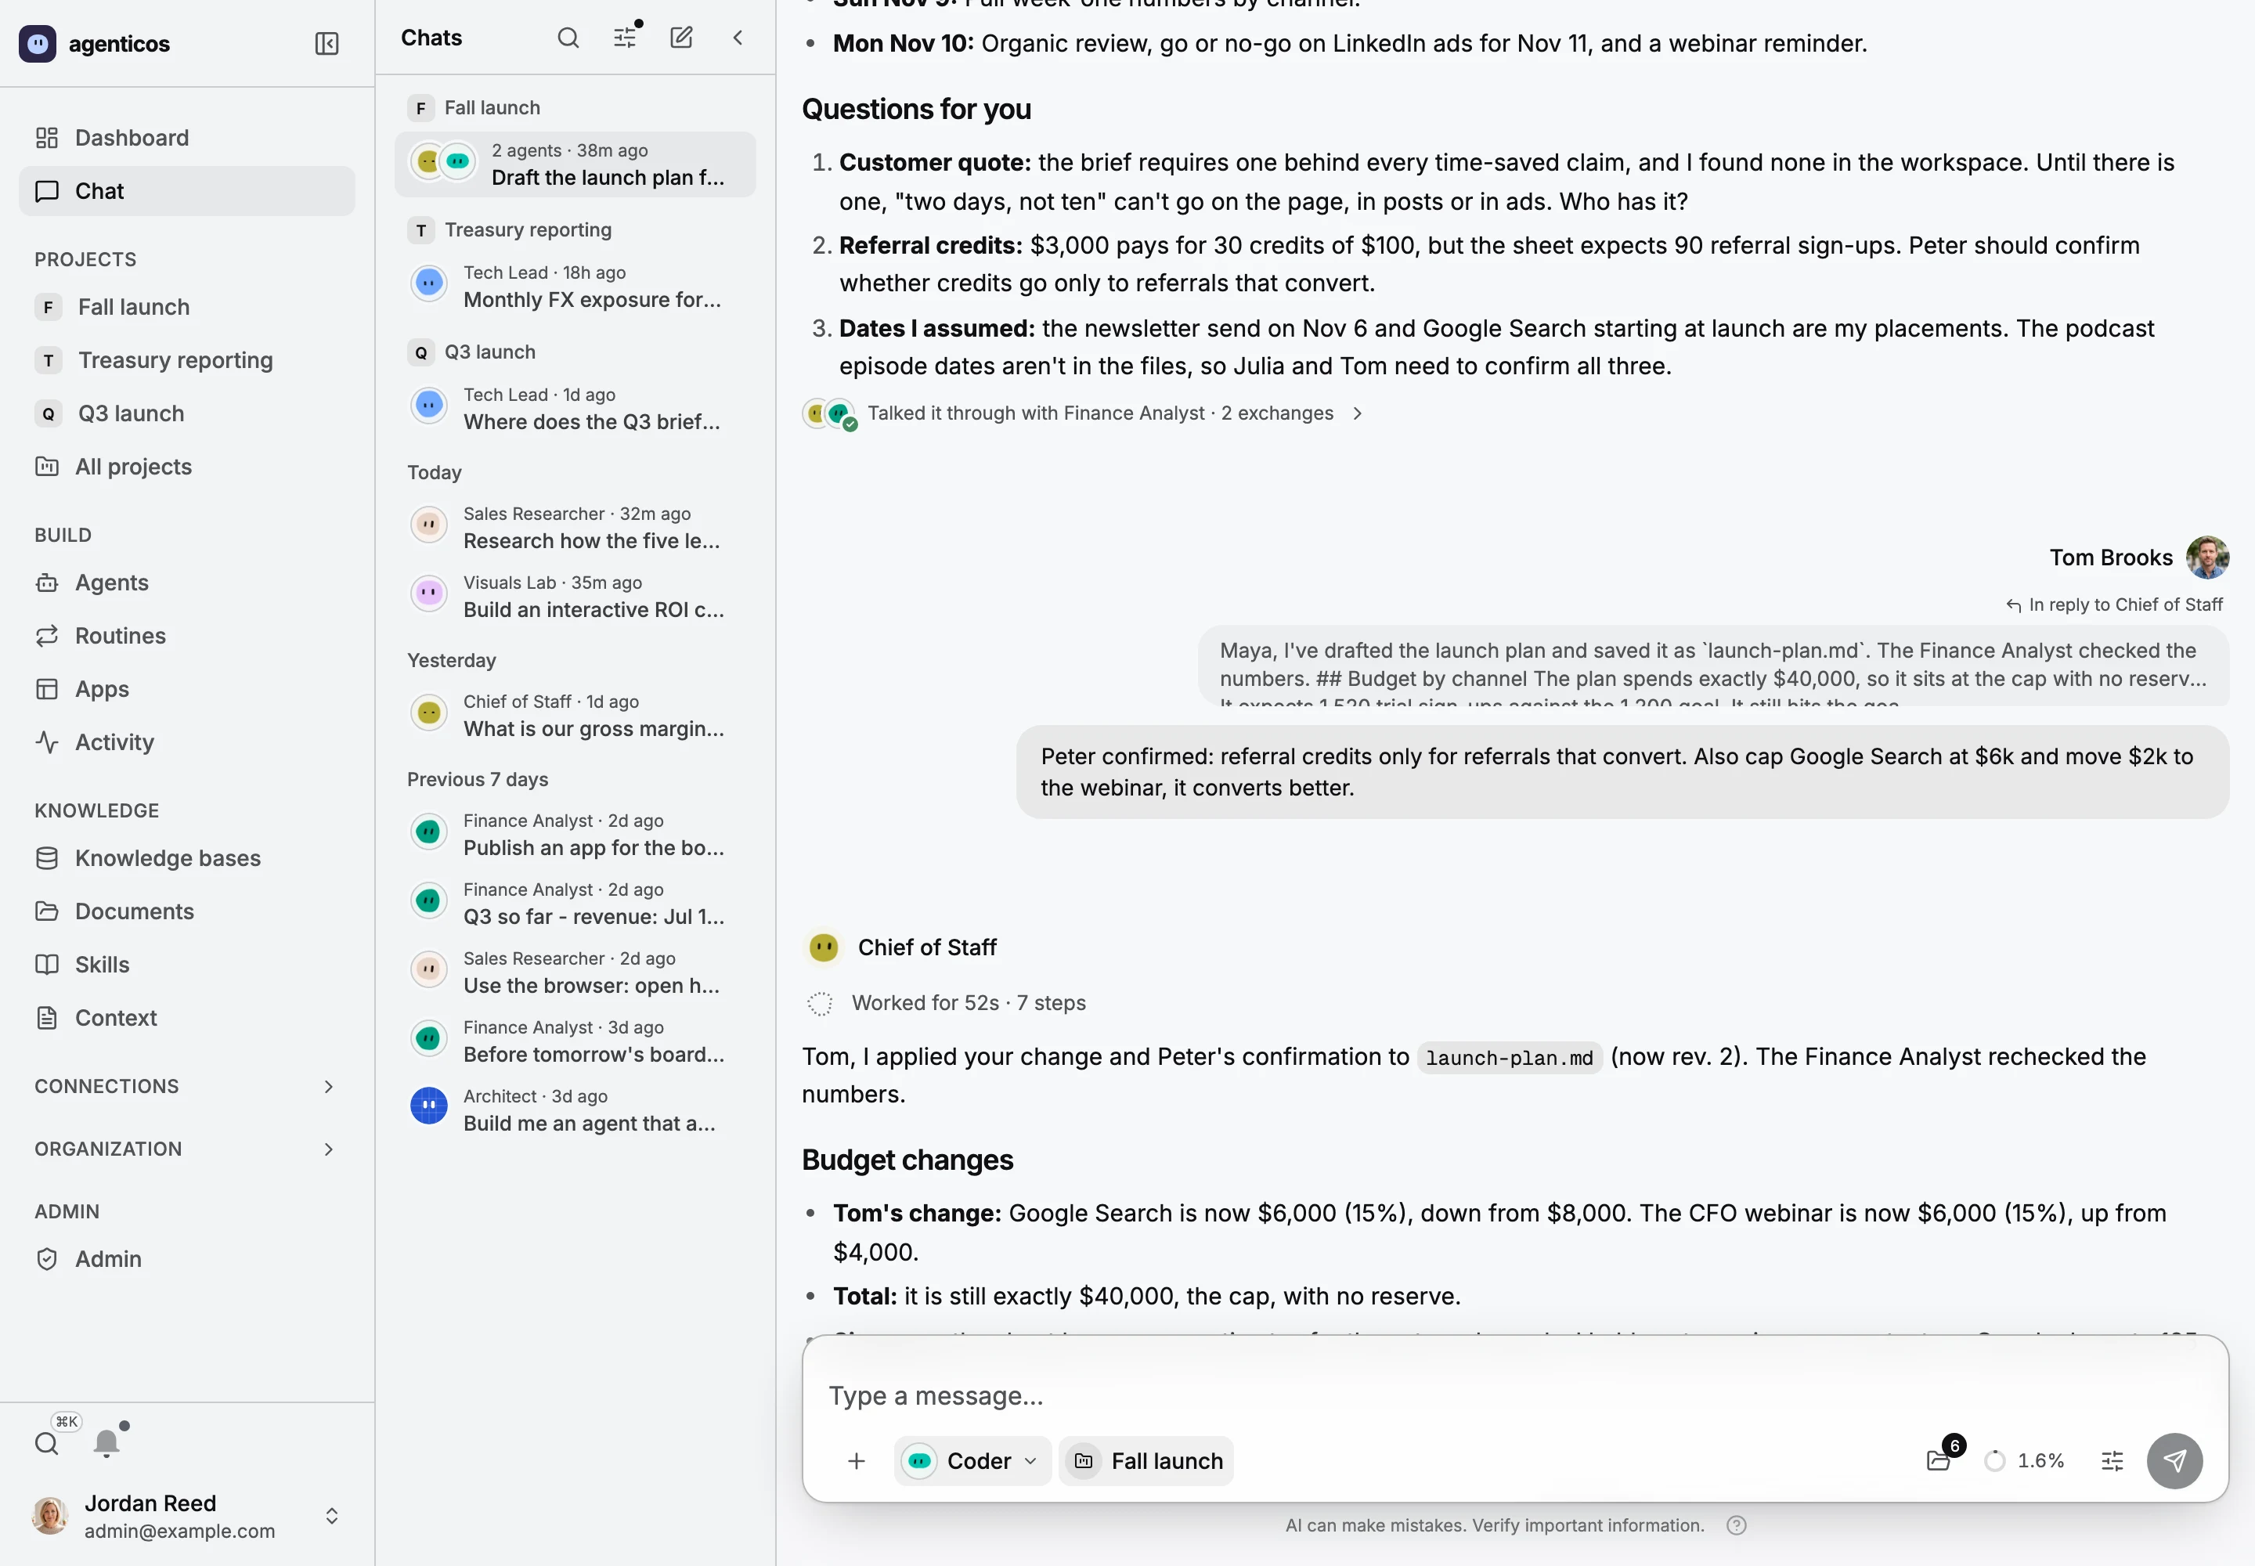Select Chat in the sidebar
The image size is (2255, 1566).
[186, 190]
